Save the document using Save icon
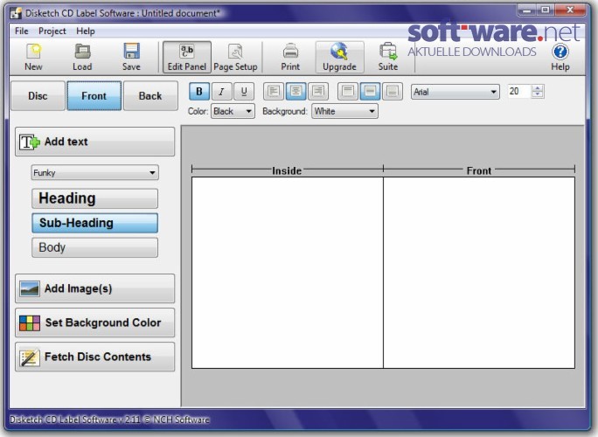Screen dimensions: 598x437 [x=131, y=57]
